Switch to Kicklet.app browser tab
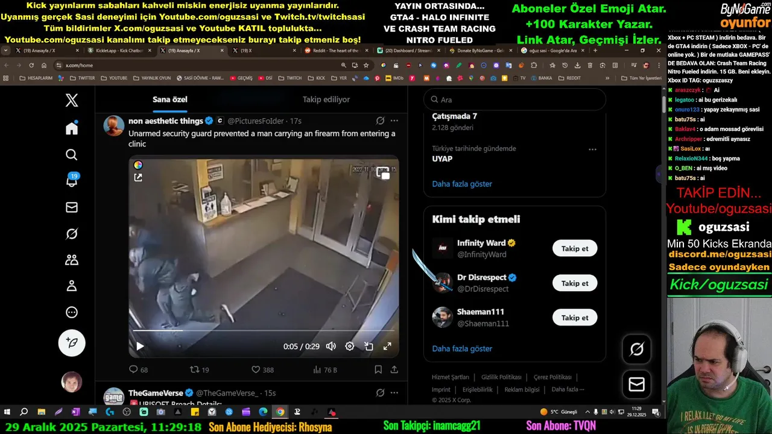This screenshot has height=434, width=772. [x=119, y=51]
